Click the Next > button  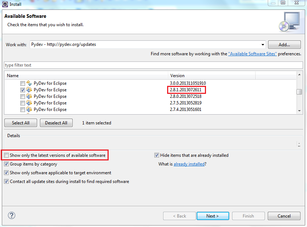point(213,216)
